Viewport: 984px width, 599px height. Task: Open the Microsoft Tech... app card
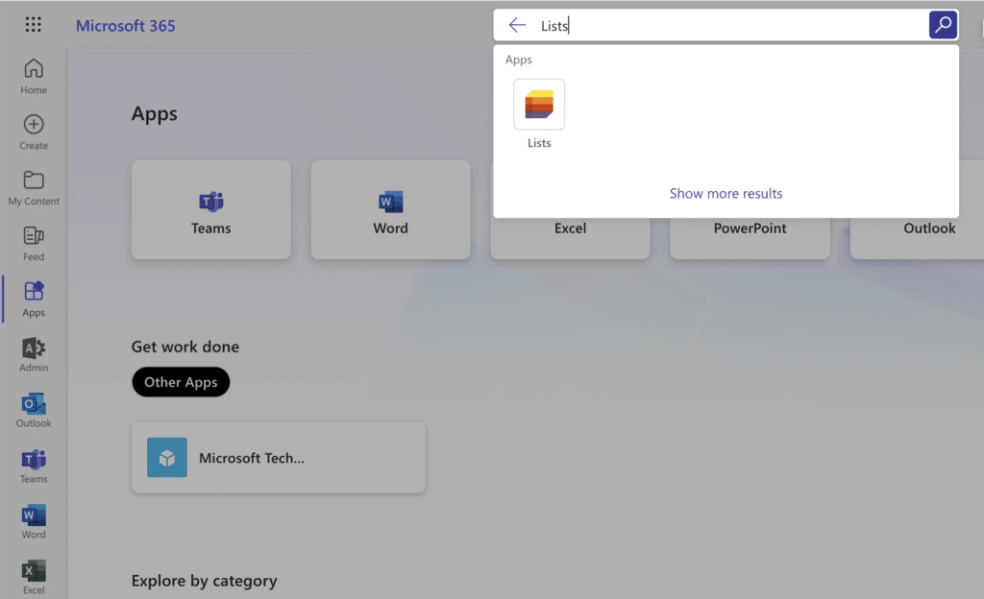click(279, 457)
